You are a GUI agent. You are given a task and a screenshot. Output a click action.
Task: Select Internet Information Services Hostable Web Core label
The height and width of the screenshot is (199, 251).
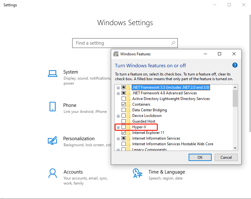pyautogui.click(x=173, y=144)
